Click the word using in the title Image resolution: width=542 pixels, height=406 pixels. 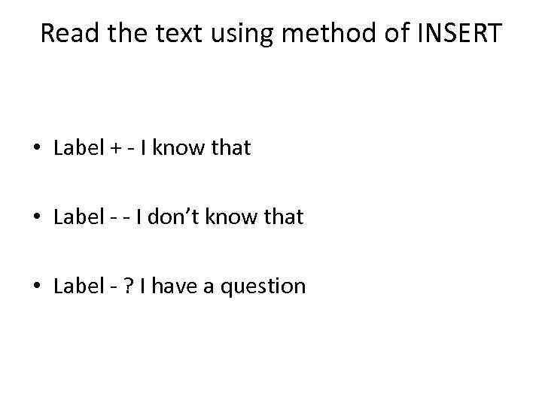[215, 35]
